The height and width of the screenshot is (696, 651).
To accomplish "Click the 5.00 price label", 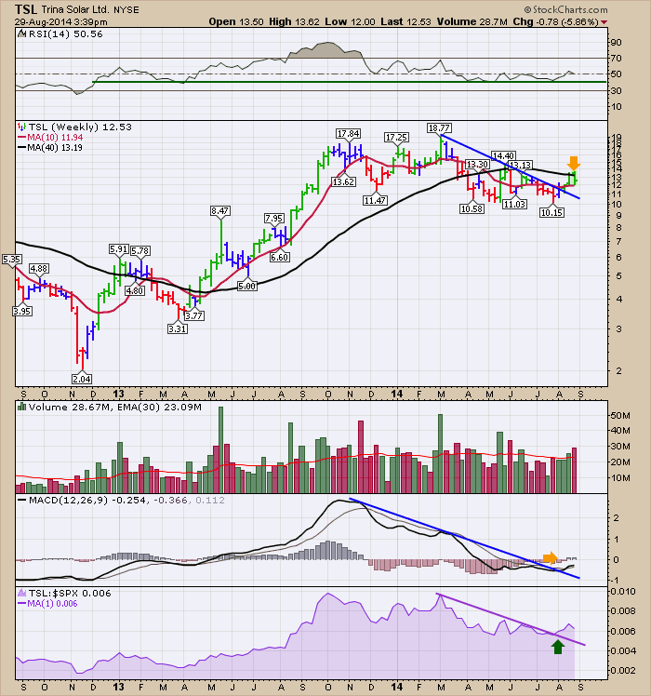I will [247, 287].
